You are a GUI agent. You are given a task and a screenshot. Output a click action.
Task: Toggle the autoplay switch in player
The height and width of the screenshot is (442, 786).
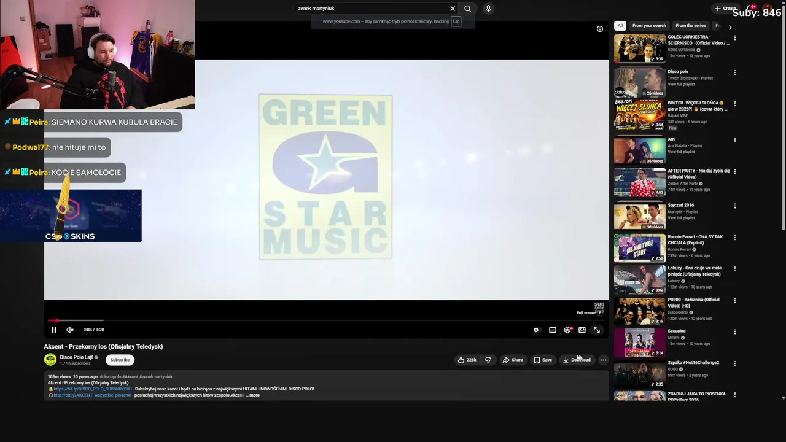(x=536, y=330)
